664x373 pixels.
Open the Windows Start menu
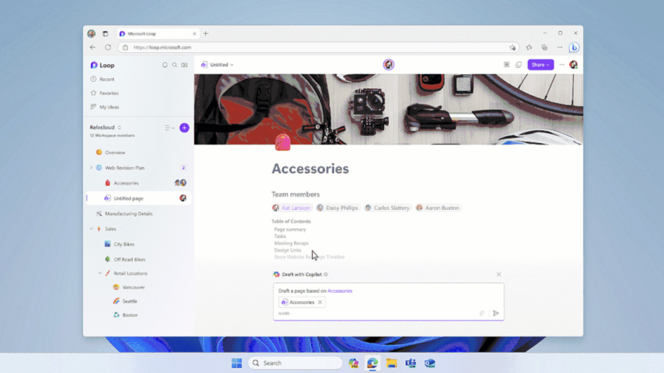click(237, 363)
